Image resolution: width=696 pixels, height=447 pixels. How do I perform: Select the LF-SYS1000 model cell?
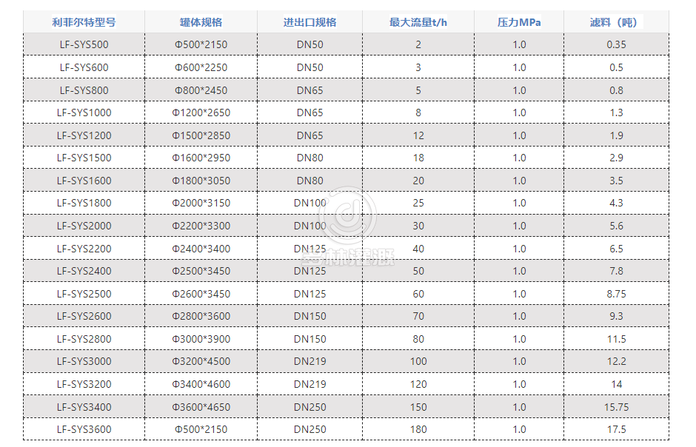(84, 113)
